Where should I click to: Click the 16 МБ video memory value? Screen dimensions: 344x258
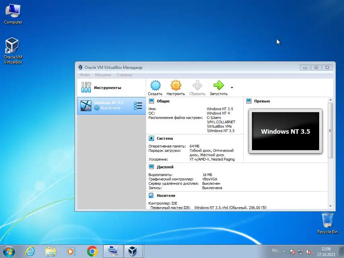coord(207,175)
